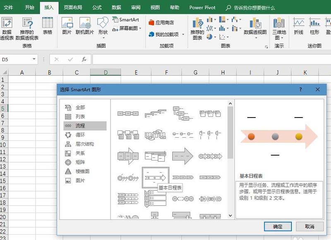331x240 pixels.
Task: Click the gallery scroll-down arrow
Action: point(230,216)
